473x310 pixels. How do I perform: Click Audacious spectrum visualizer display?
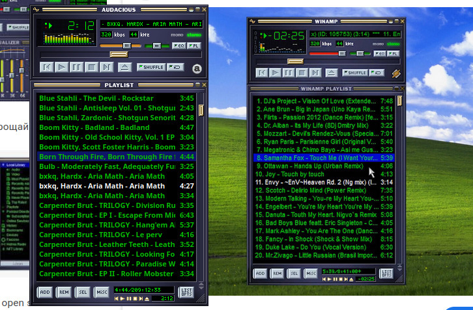pos(69,38)
